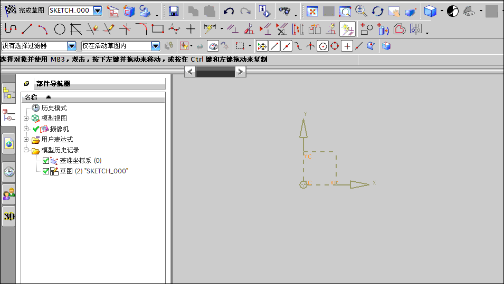Click the Auto Constrain screwdriver icon
The width and height of the screenshot is (504, 284).
tap(249, 29)
